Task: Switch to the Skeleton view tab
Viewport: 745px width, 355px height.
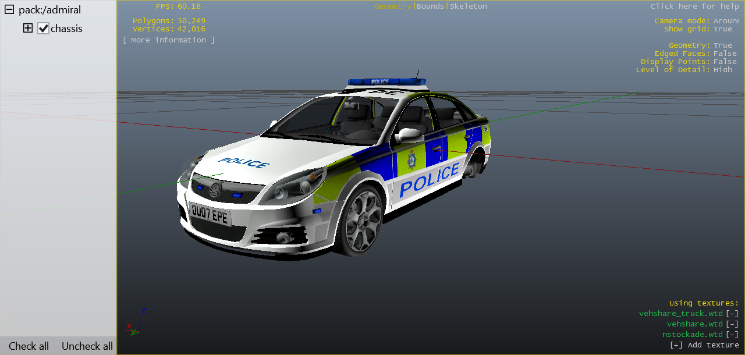Action: click(x=469, y=6)
